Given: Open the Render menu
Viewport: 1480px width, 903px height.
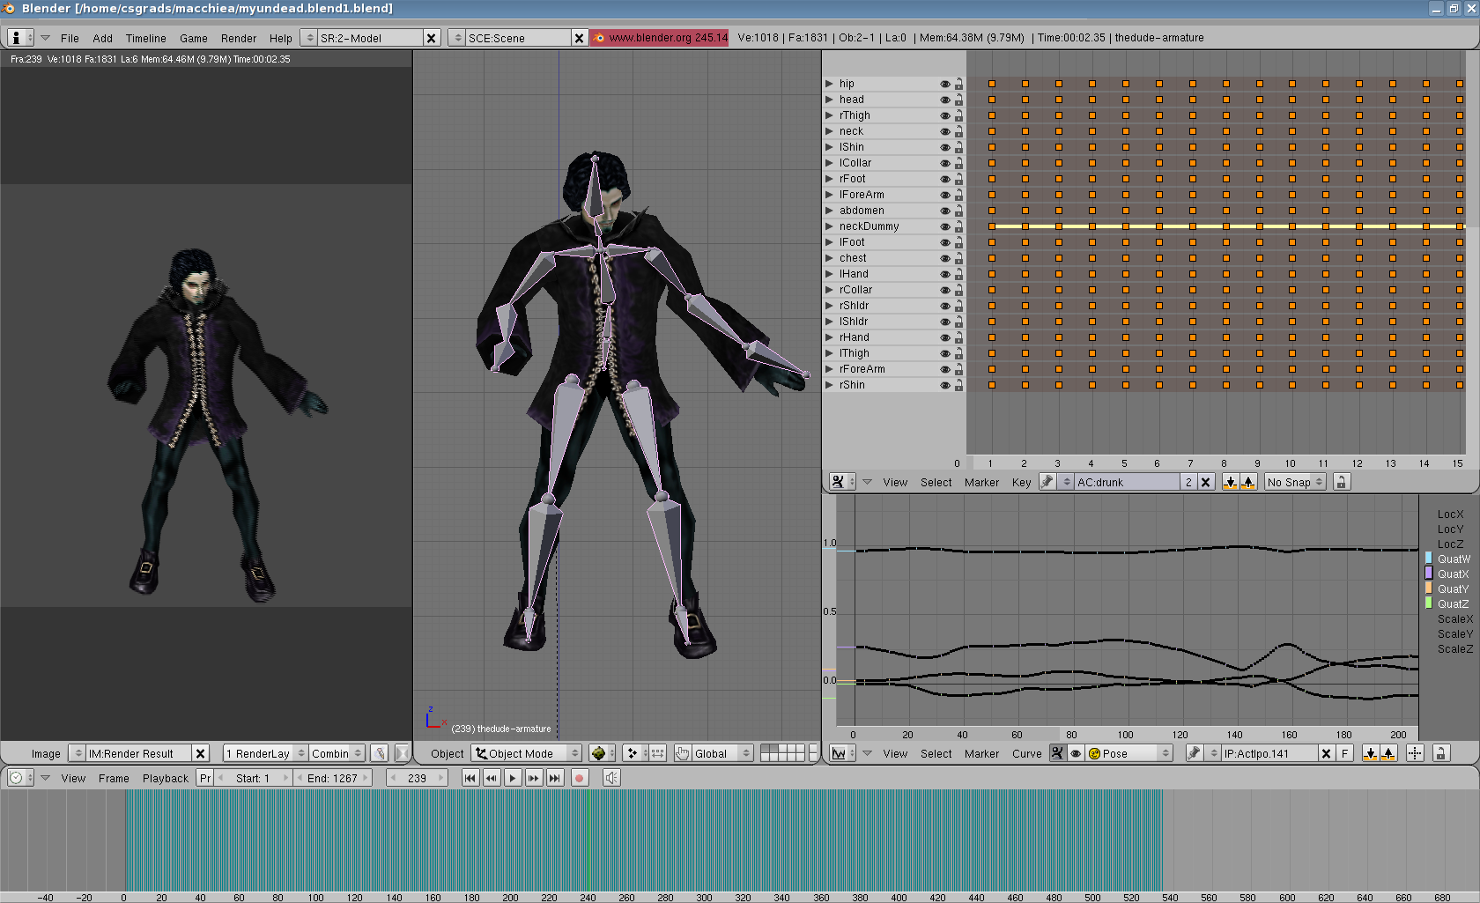Looking at the screenshot, I should click(239, 38).
